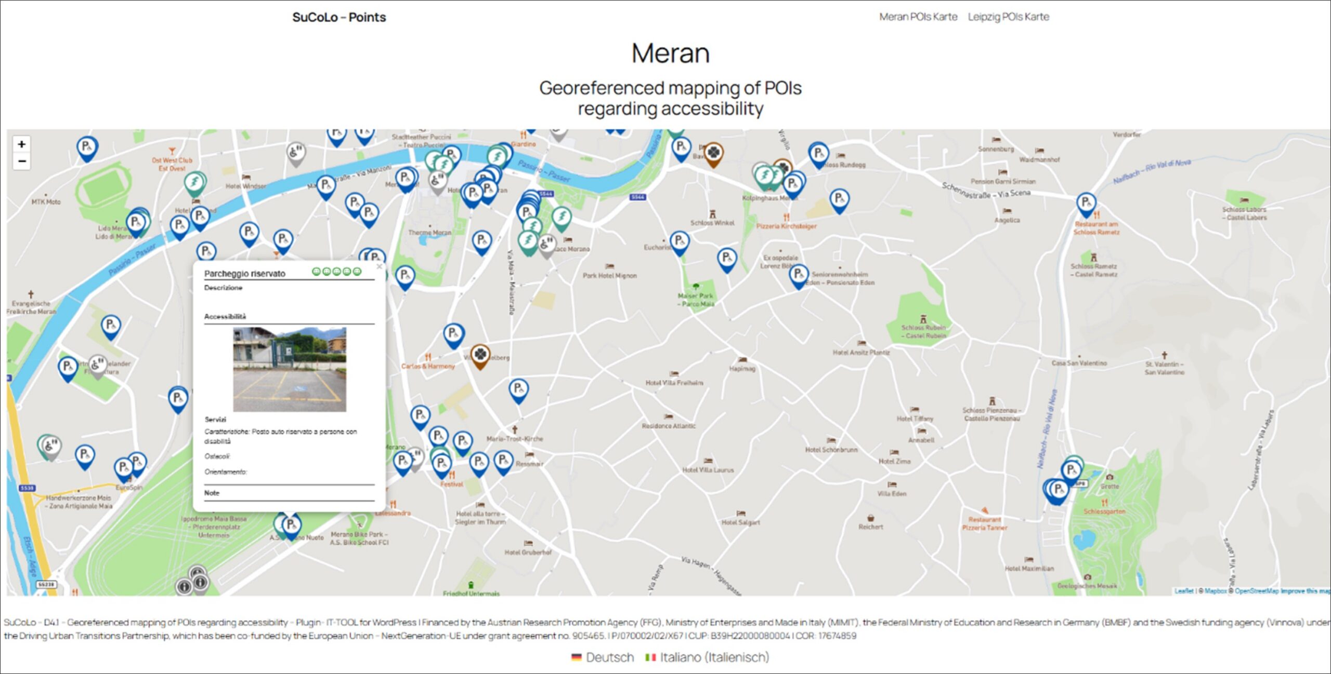Click parking marker near Maria-Trost-Kirche
This screenshot has width=1331, height=674.
(502, 461)
